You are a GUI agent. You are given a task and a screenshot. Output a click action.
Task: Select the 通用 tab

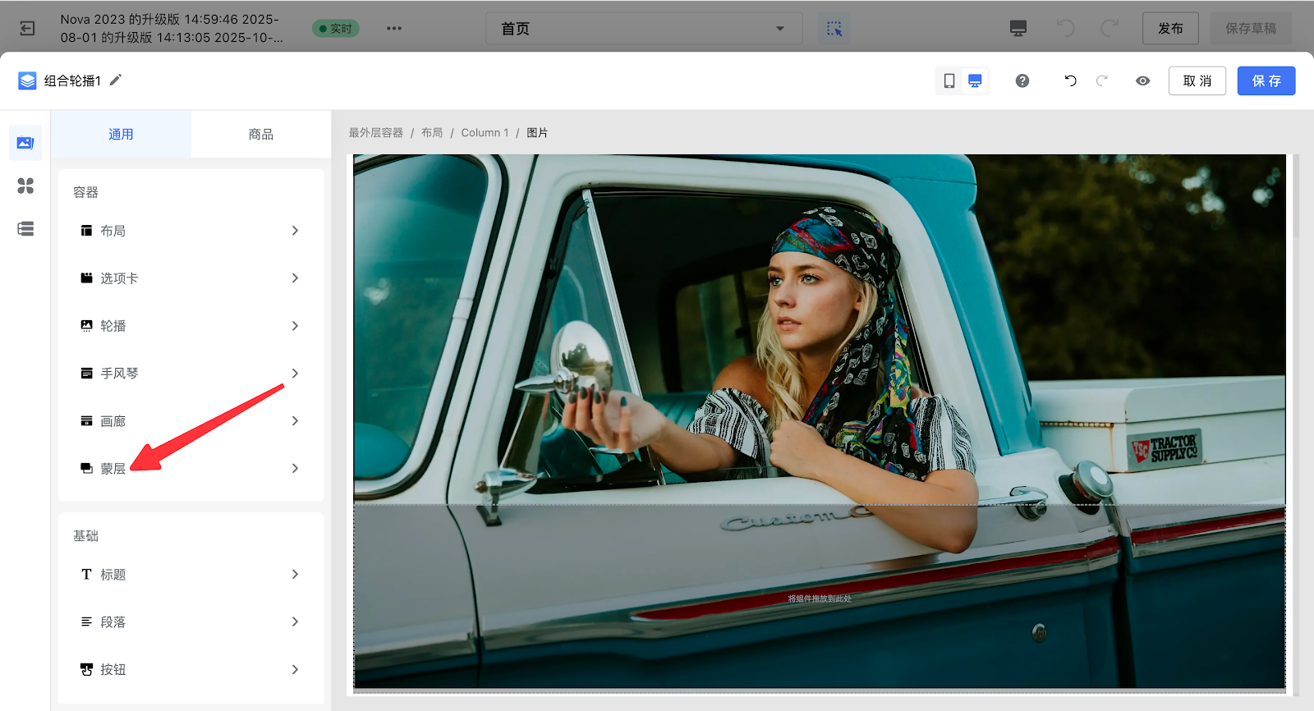coord(121,134)
